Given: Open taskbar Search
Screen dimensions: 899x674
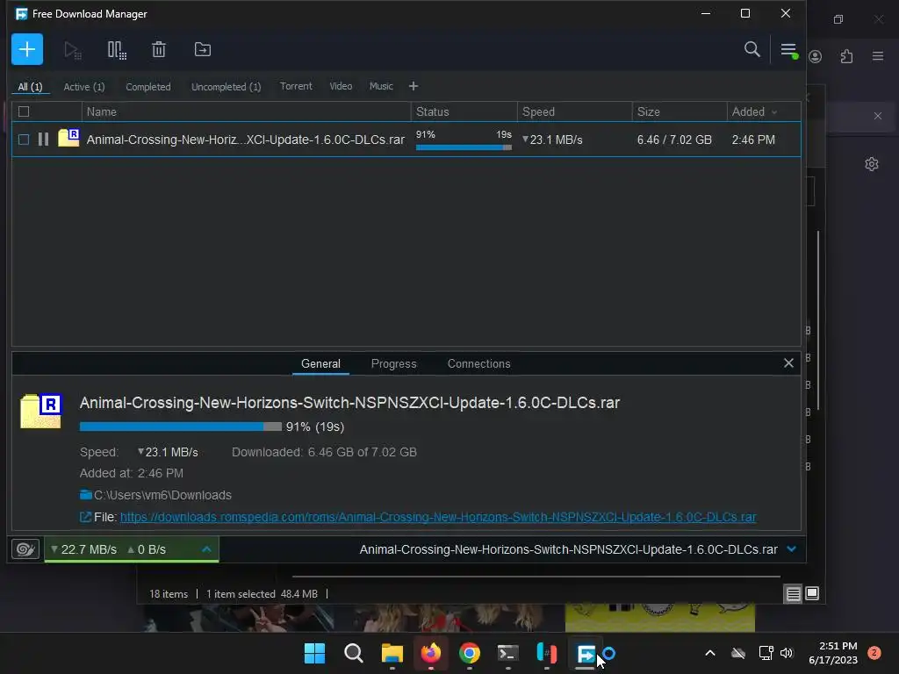Looking at the screenshot, I should pyautogui.click(x=353, y=653).
